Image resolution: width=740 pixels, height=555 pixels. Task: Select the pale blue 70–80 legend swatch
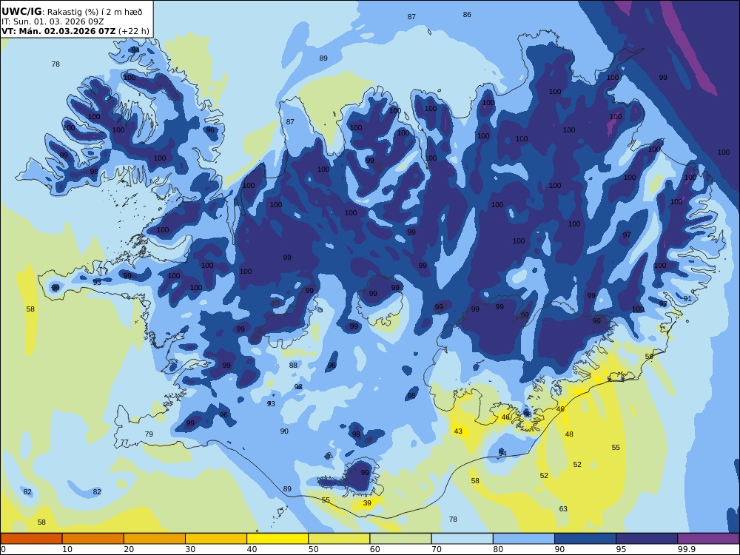click(462, 539)
